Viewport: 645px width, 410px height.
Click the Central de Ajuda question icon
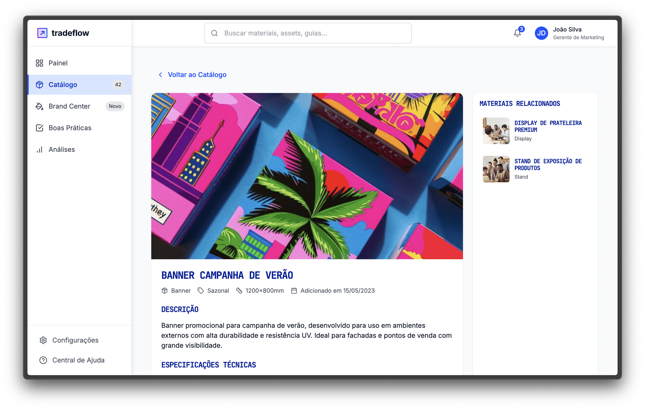pos(43,360)
